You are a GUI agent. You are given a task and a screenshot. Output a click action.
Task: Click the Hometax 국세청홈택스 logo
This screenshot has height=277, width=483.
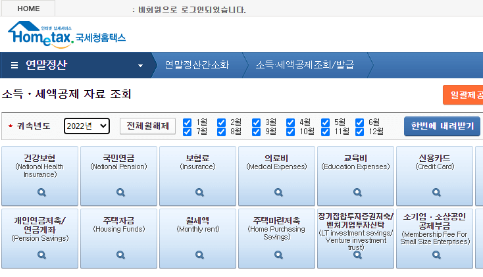[67, 35]
